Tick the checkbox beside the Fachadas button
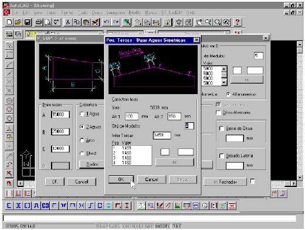 point(253,181)
